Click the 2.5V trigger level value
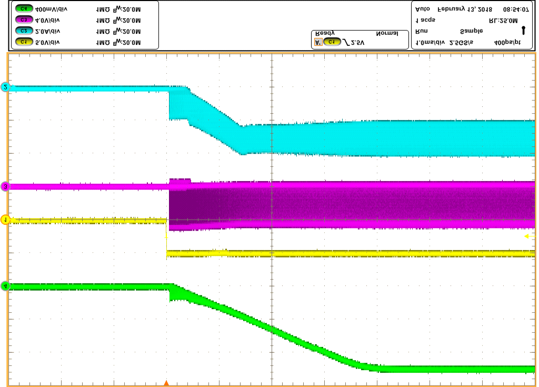 [357, 42]
